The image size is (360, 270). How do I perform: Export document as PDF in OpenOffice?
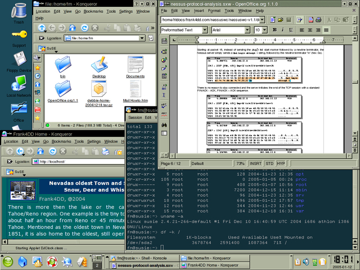[x=310, y=20]
